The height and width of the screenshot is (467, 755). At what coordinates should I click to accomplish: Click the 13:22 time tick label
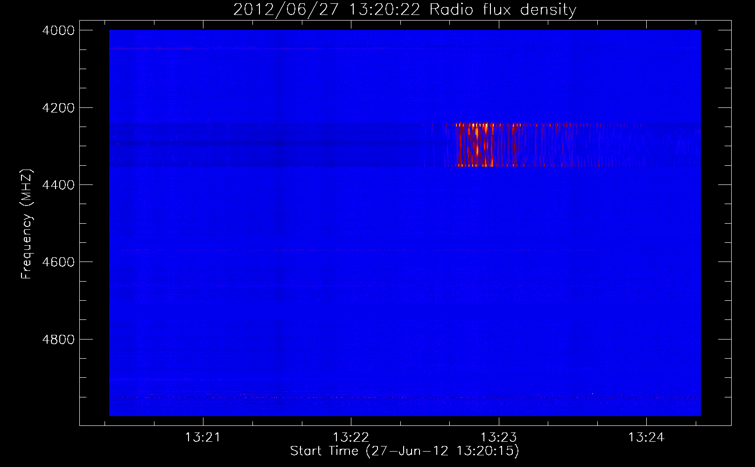pos(351,438)
